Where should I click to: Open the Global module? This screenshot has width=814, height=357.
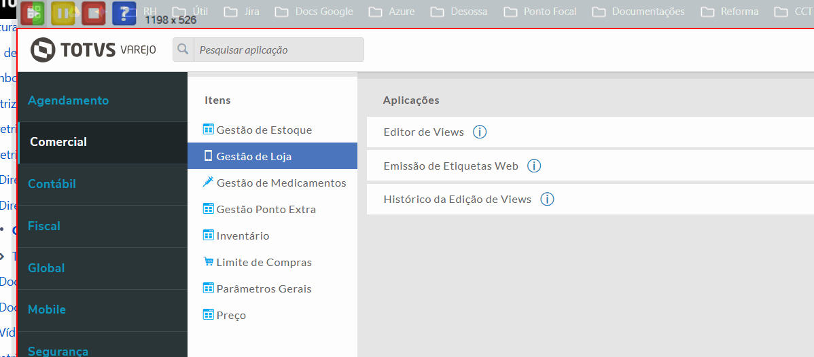point(46,268)
